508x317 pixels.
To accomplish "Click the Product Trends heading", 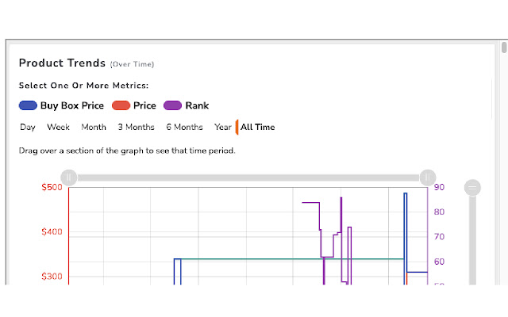I will tap(62, 63).
